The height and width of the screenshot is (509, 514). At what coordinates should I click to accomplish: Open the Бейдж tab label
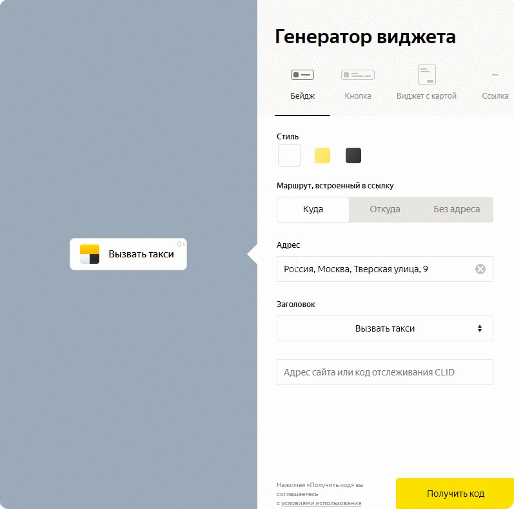point(302,95)
